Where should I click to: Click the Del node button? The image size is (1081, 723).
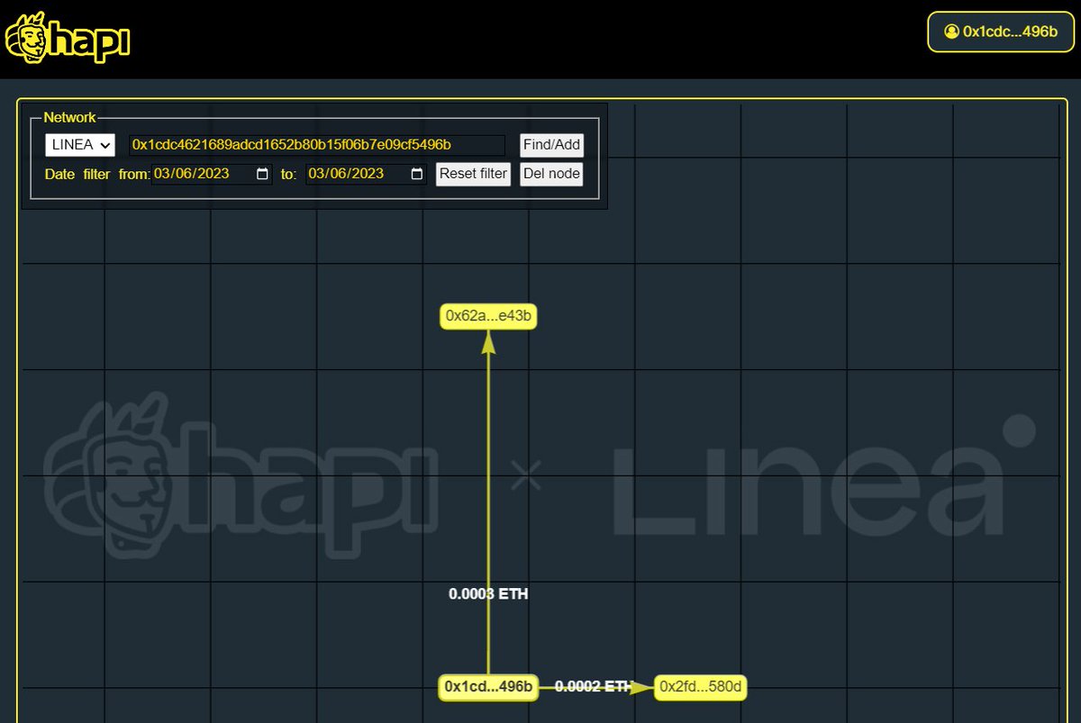click(551, 174)
